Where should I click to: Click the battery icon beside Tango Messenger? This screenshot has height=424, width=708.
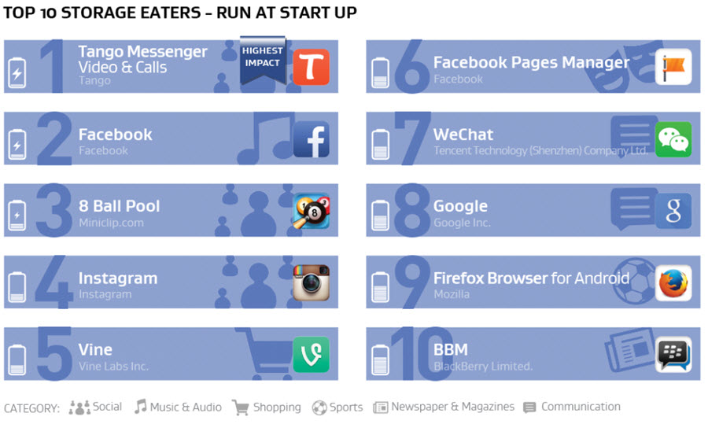tap(17, 72)
